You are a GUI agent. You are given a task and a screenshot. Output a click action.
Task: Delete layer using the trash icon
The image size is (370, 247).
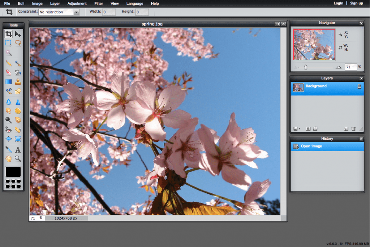coord(353,129)
